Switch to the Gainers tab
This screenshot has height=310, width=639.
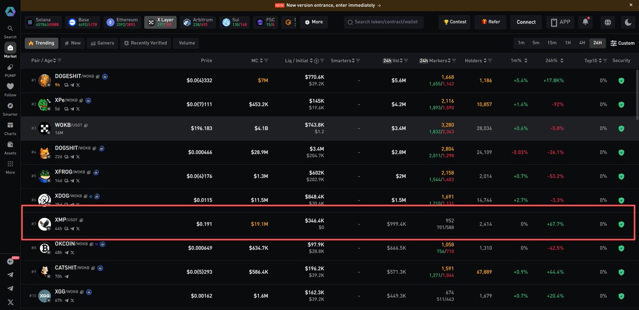(x=102, y=43)
